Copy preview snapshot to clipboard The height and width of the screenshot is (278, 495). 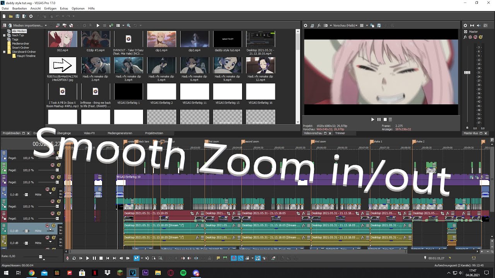click(x=372, y=25)
